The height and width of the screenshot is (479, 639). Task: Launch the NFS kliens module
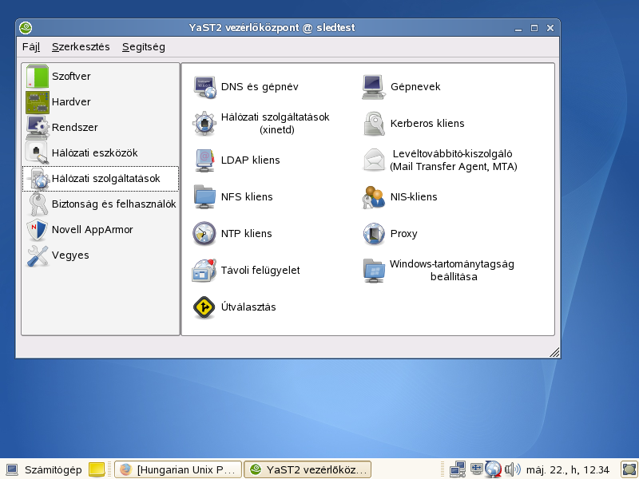232,196
